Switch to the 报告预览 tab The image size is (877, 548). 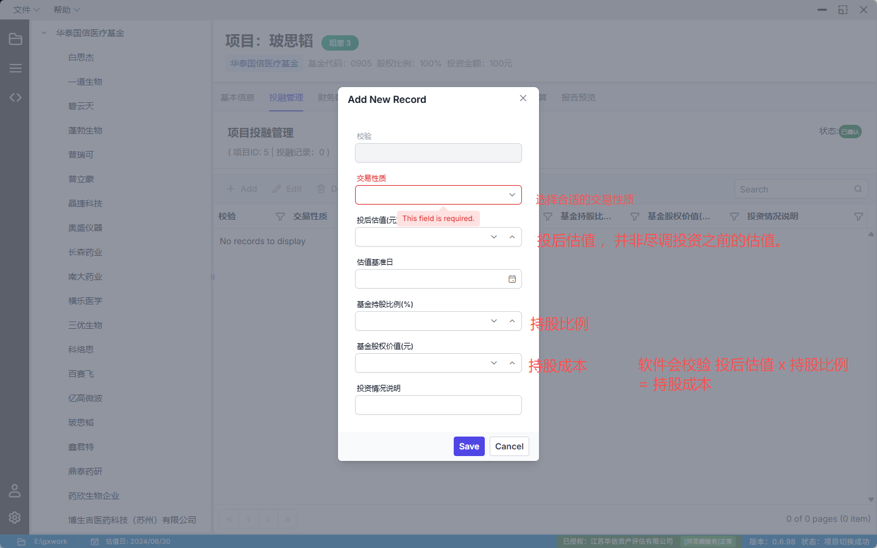coord(579,97)
